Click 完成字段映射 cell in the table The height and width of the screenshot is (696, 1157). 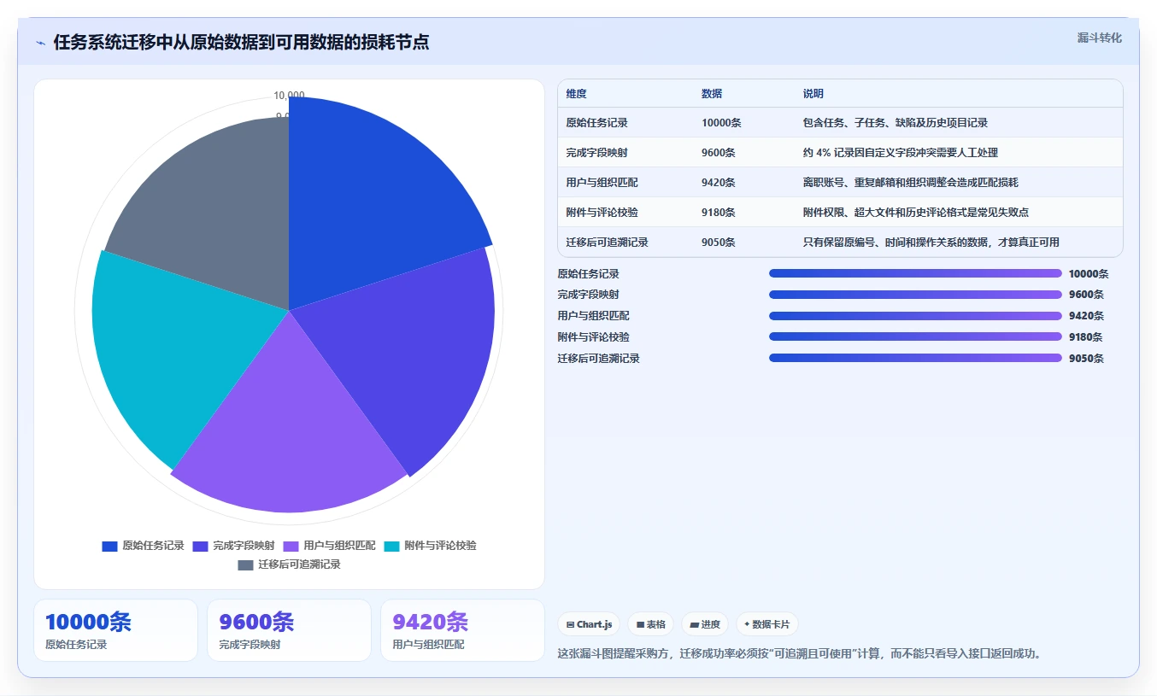tap(596, 153)
